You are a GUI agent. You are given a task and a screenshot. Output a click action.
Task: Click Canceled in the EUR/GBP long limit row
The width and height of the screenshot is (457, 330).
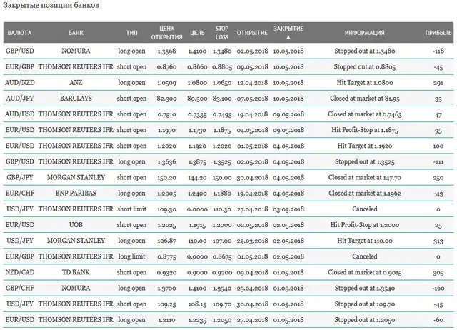[365, 256]
